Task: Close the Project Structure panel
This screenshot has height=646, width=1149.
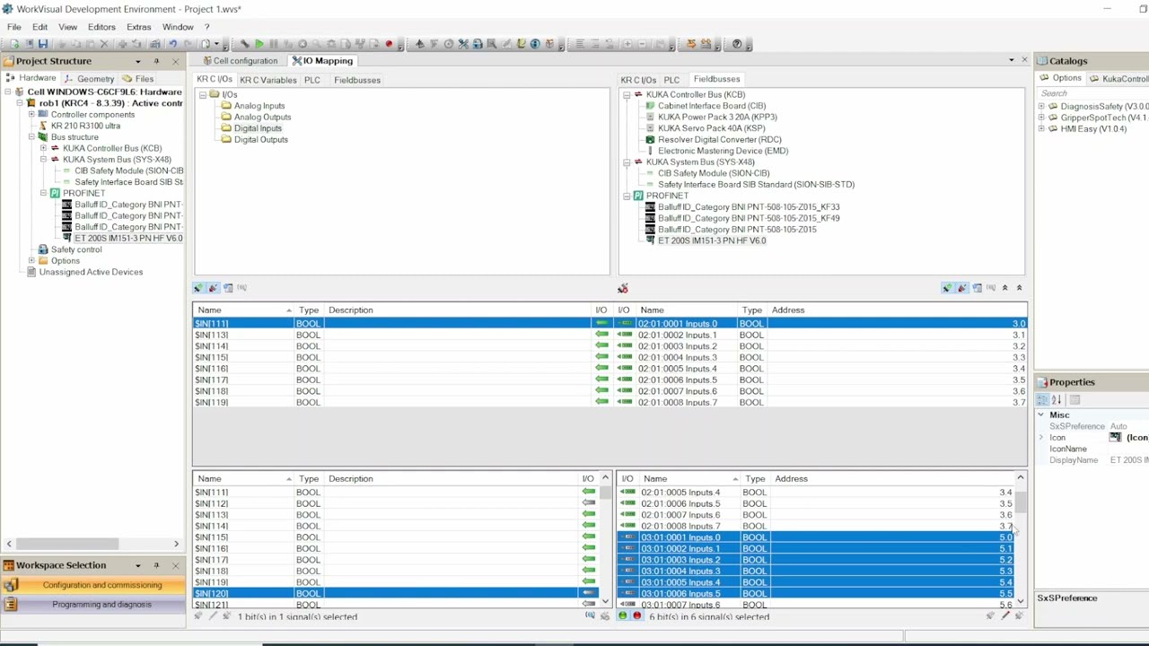Action: pos(175,61)
